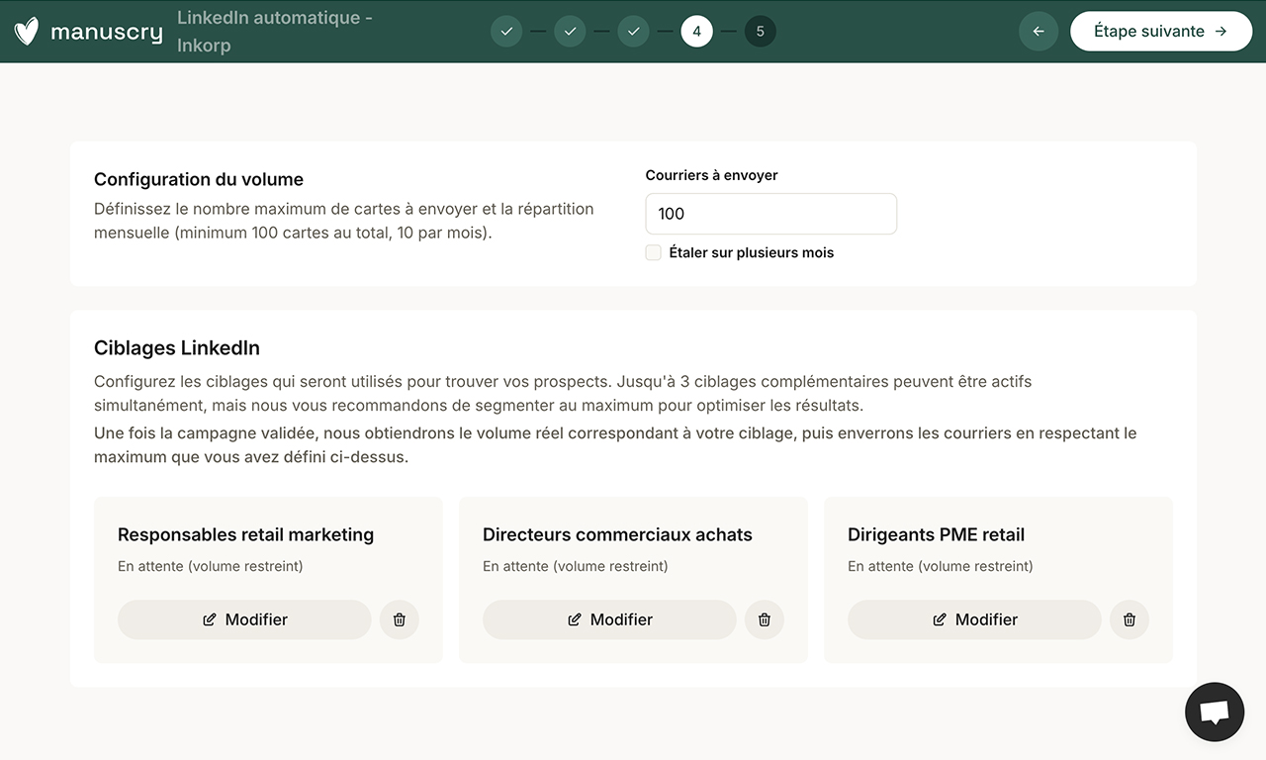Viewport: 1266px width, 760px height.
Task: Modify the "Dirigeants PME retail" targeting
Action: (x=974, y=619)
